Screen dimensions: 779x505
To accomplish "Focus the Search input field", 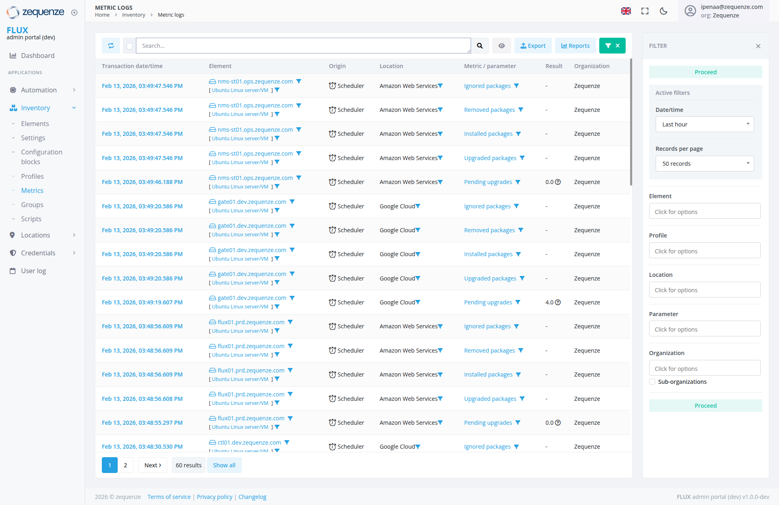I will 303,46.
